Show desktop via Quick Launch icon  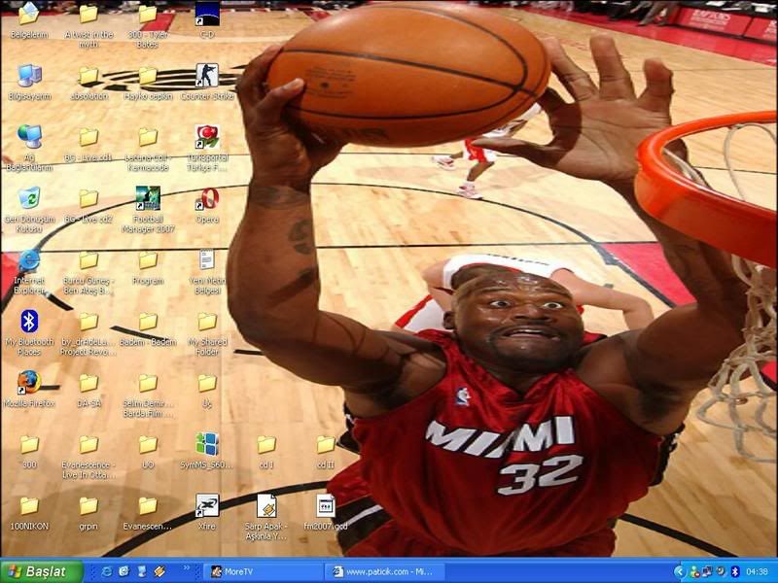141,571
